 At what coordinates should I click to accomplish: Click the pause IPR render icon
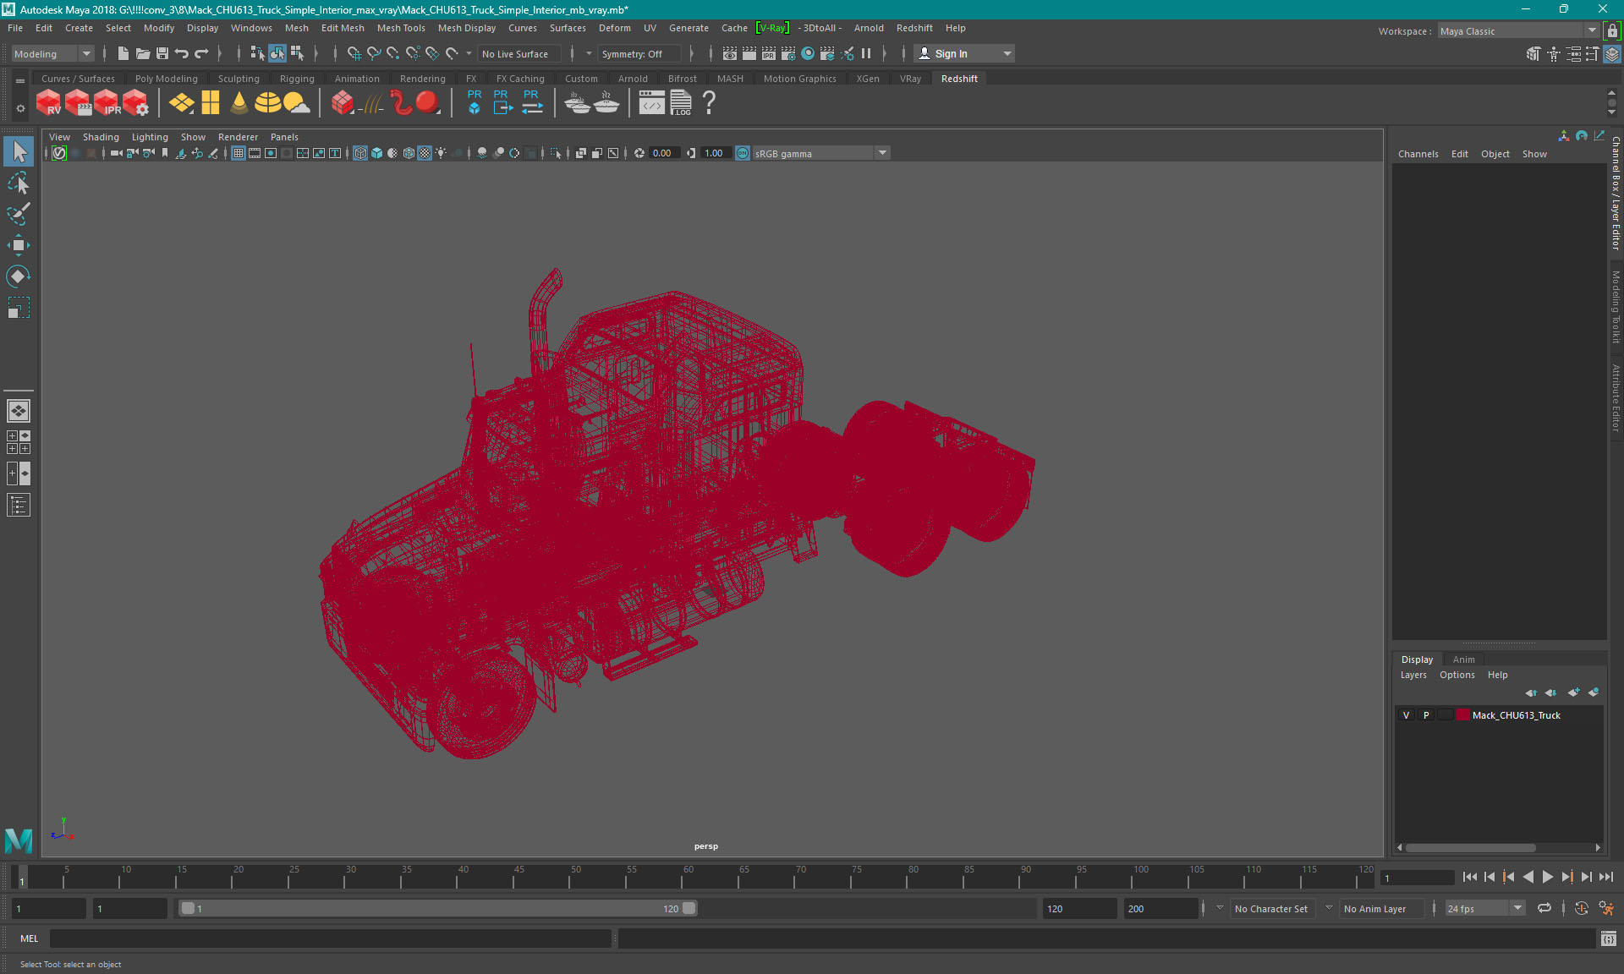866,53
